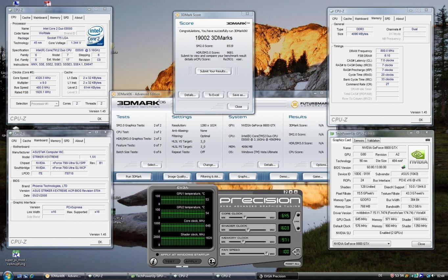Click Switch Between Windows quick launch icon

26,276
